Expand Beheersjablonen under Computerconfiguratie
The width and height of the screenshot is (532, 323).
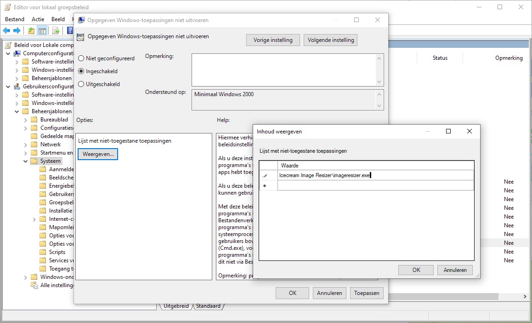(x=17, y=79)
